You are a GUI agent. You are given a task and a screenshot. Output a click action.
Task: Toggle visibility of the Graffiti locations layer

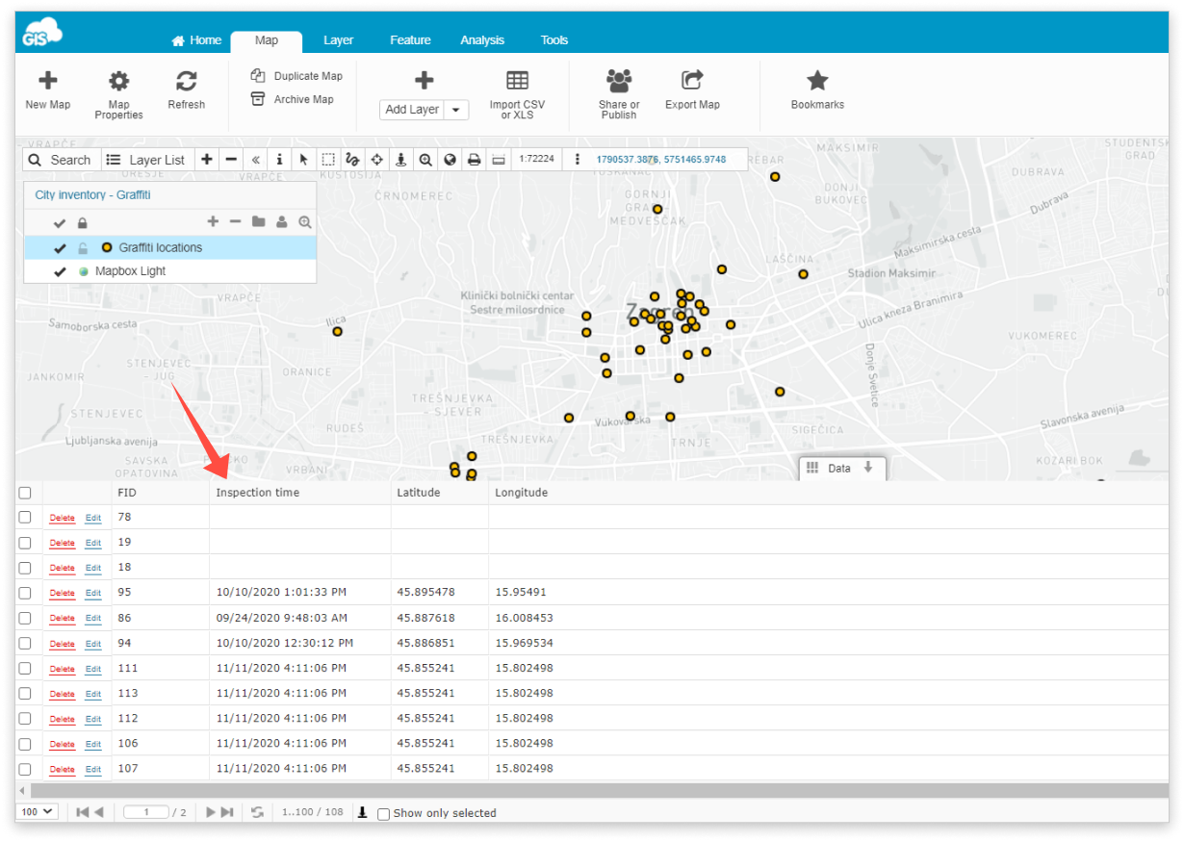[x=60, y=247]
